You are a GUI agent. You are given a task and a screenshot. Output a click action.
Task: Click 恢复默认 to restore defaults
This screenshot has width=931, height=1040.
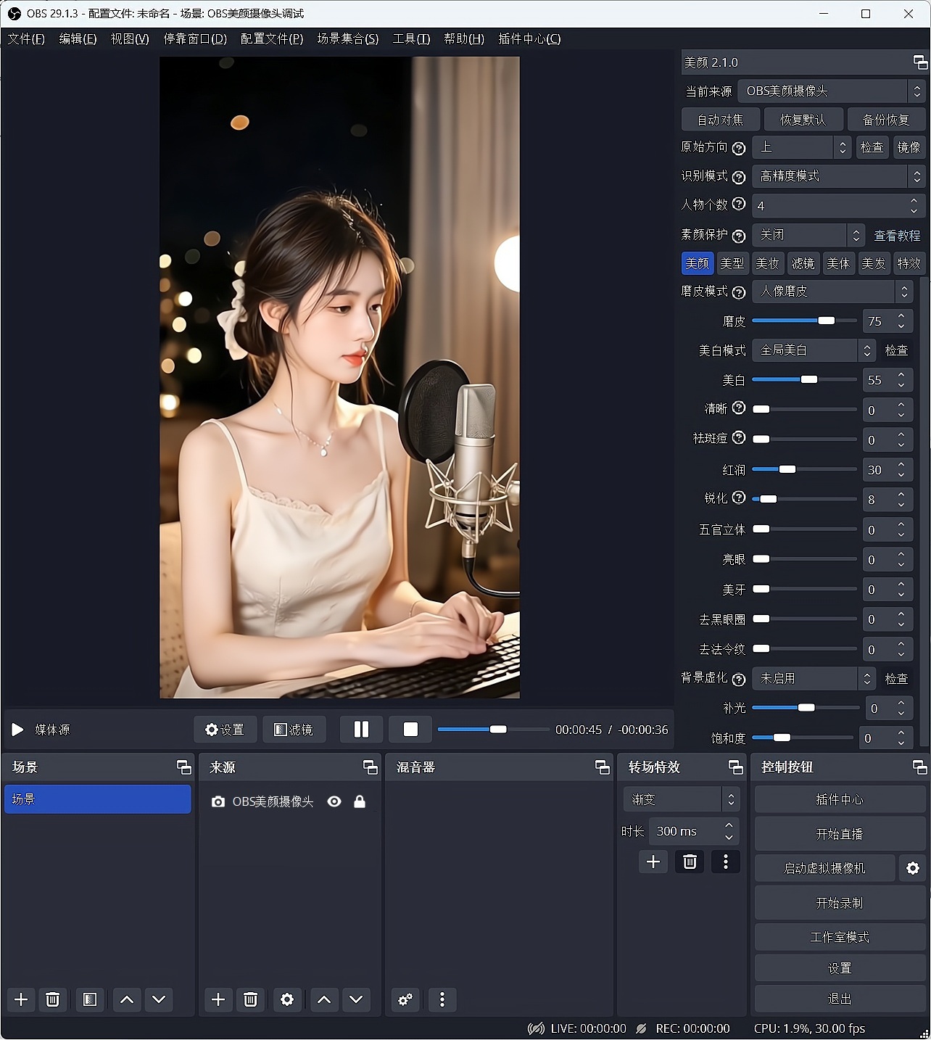803,119
